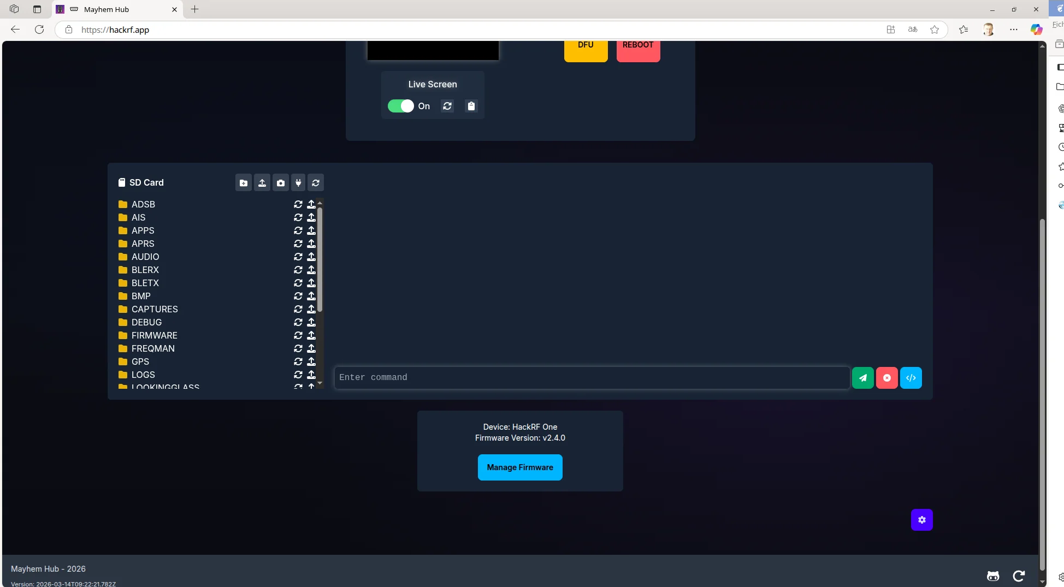This screenshot has width=1064, height=587.
Task: Open the browser Settings and more menu
Action: coord(1014,29)
